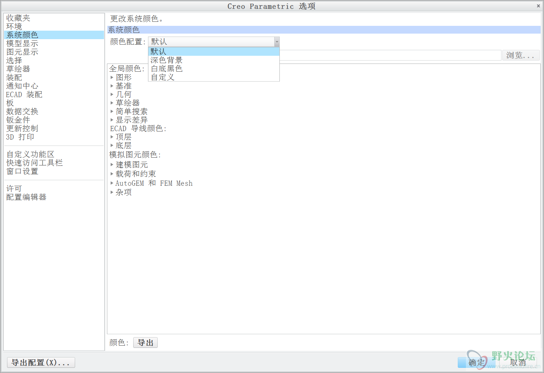Close the Creo Parametric 选项 dialog
The image size is (544, 373).
click(x=538, y=6)
